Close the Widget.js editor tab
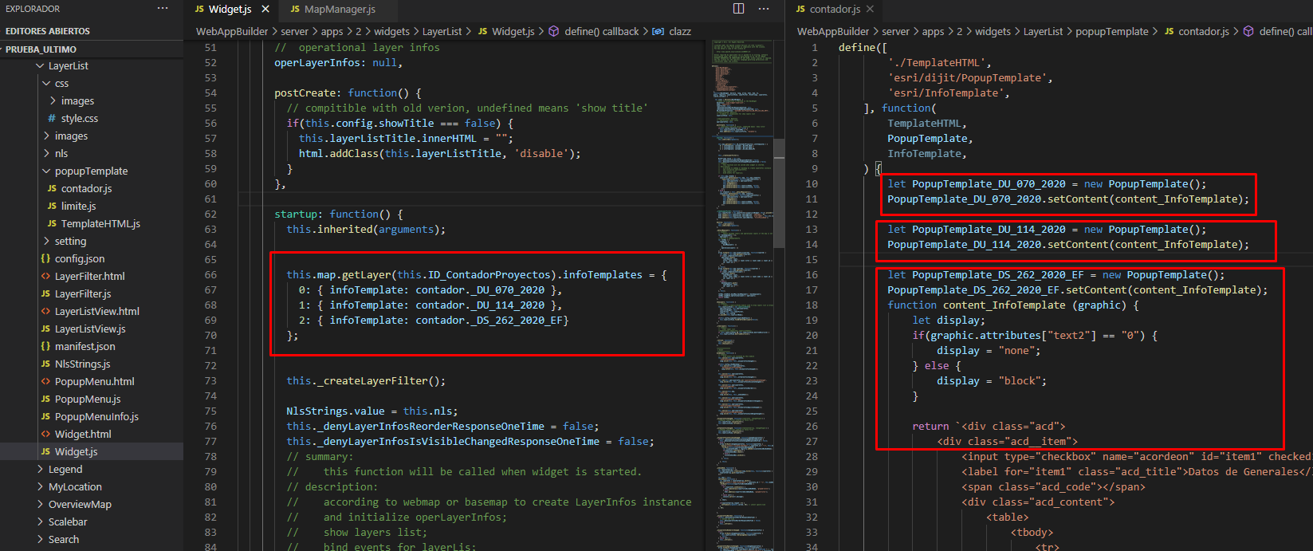Viewport: 1313px width, 551px height. pyautogui.click(x=265, y=9)
